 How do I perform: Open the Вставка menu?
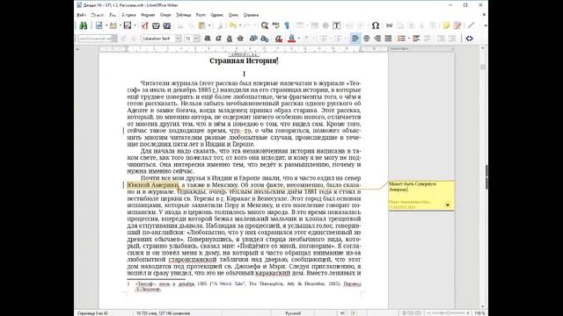(x=128, y=15)
